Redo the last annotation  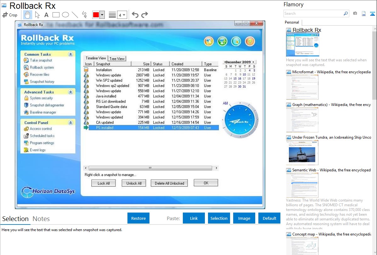(x=144, y=15)
